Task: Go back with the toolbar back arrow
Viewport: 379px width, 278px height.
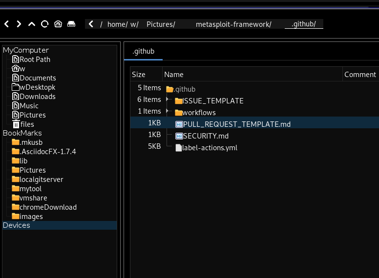Action: pyautogui.click(x=7, y=24)
